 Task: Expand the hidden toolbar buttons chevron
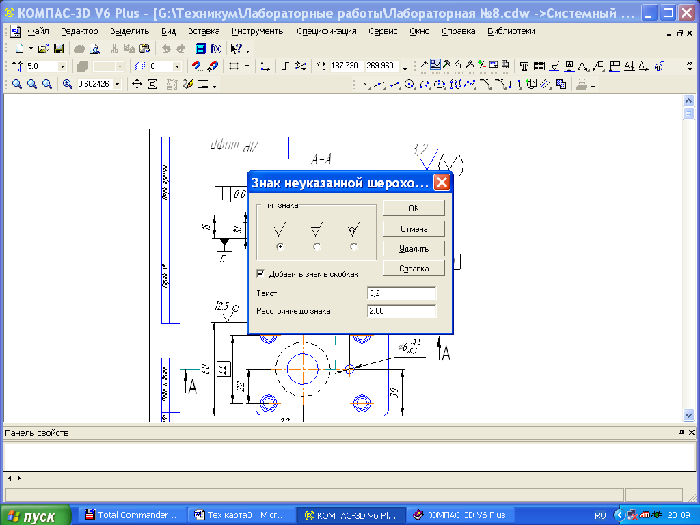coord(690,66)
